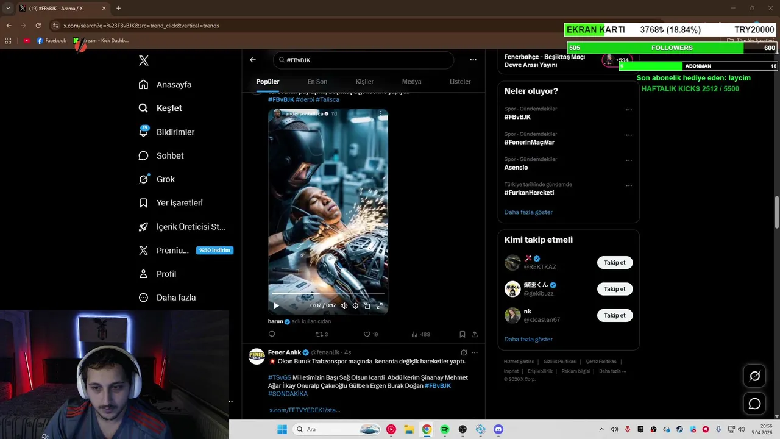The width and height of the screenshot is (780, 439).
Task: Click the X logo in the sidebar
Action: click(x=144, y=60)
